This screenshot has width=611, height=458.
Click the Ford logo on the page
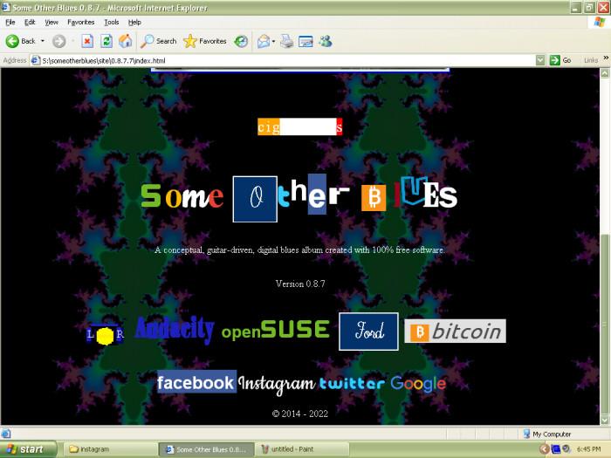tap(368, 332)
